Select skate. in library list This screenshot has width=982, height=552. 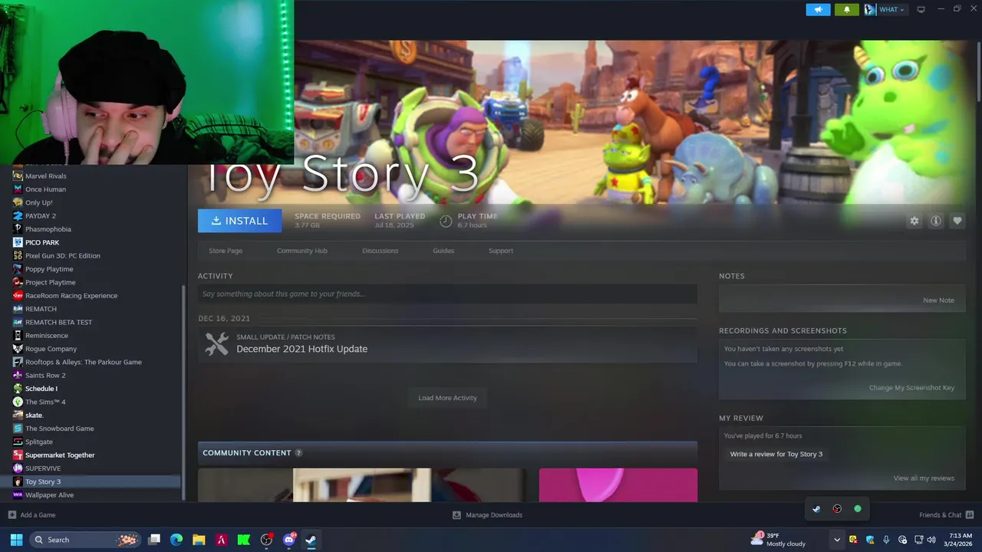click(34, 416)
